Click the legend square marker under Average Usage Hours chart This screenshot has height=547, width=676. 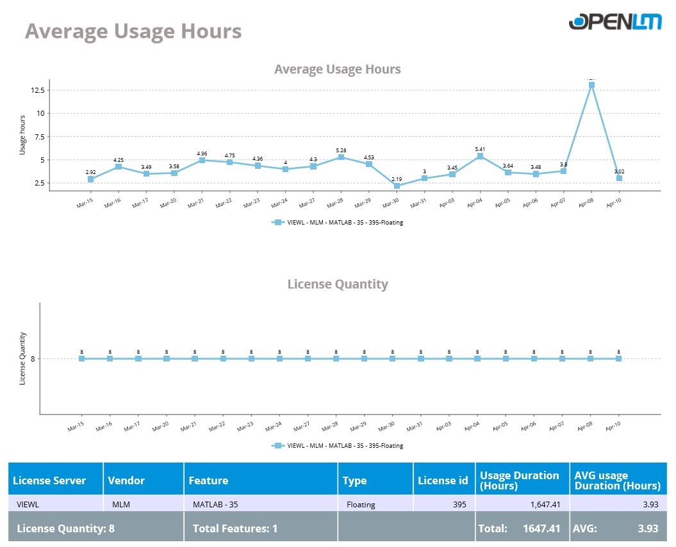click(277, 223)
